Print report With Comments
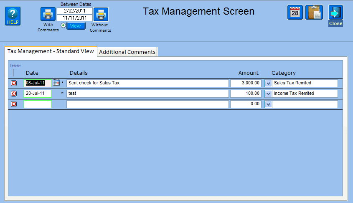 pyautogui.click(x=48, y=14)
